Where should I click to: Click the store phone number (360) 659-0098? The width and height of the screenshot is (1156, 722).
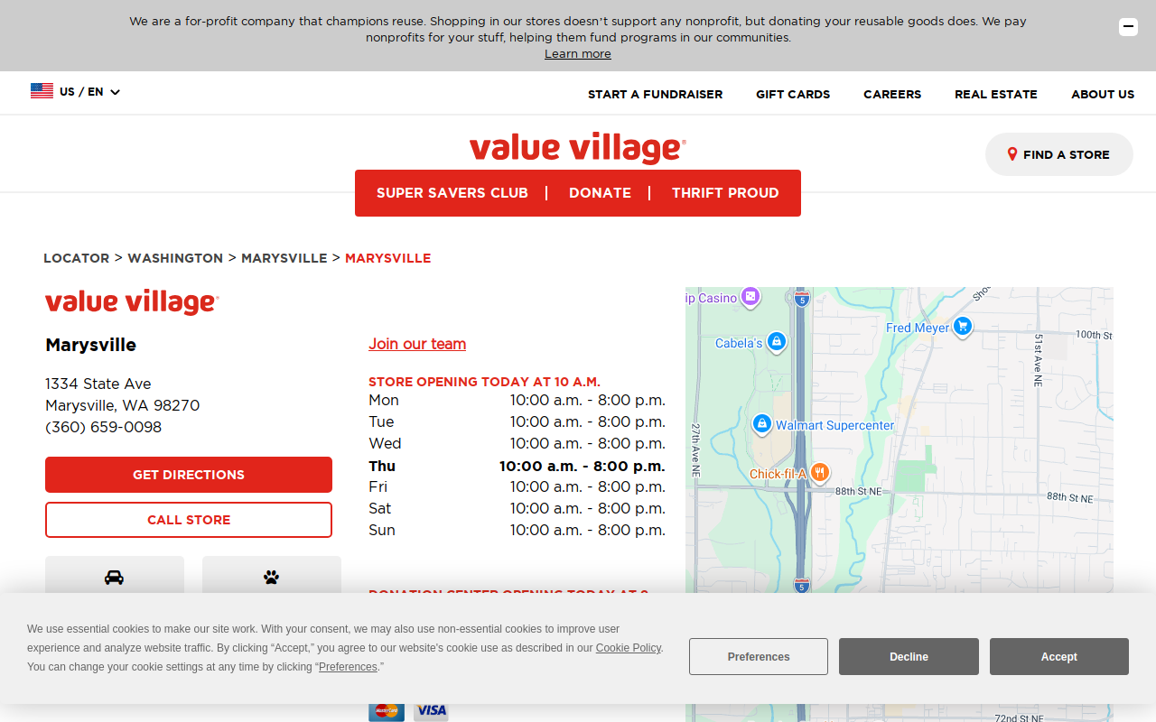104,427
